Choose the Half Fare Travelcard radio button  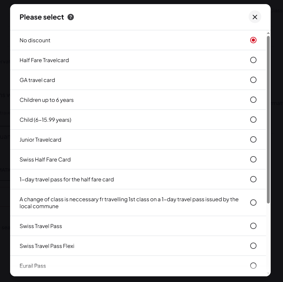(x=253, y=60)
